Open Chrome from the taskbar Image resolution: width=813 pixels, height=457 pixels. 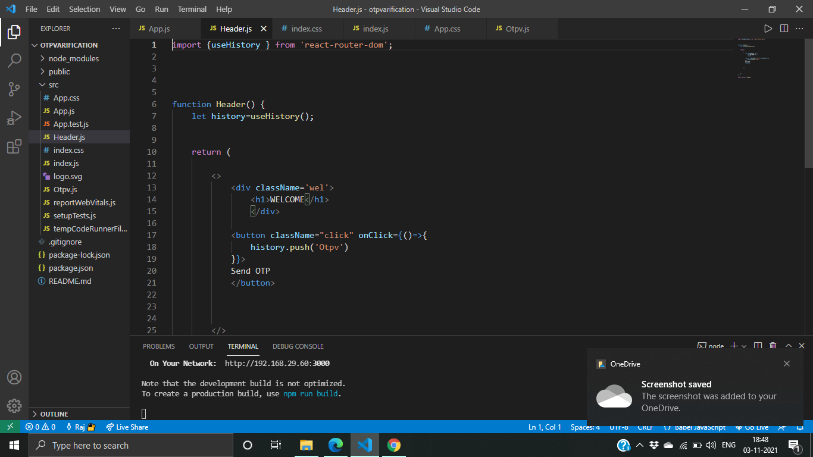(394, 445)
